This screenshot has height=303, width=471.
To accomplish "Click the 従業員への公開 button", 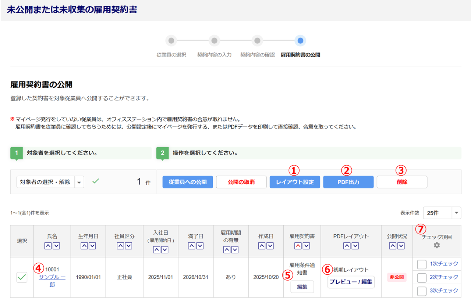I will coord(188,182).
